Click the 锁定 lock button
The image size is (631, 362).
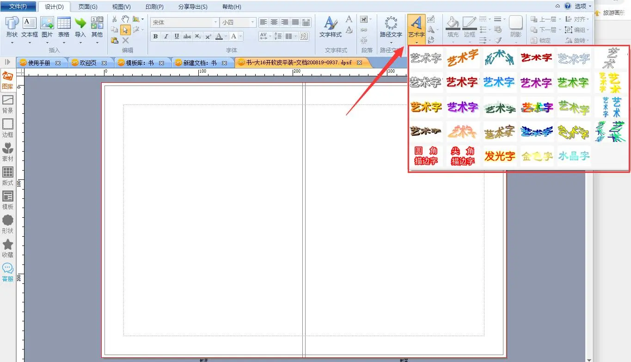[541, 41]
